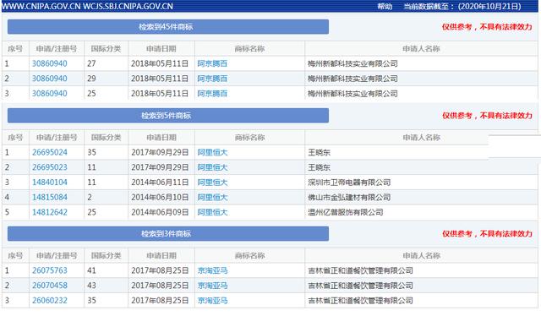Click class 2 cell in row 14815084
Viewport: 541px width, 316px height.
click(x=90, y=198)
